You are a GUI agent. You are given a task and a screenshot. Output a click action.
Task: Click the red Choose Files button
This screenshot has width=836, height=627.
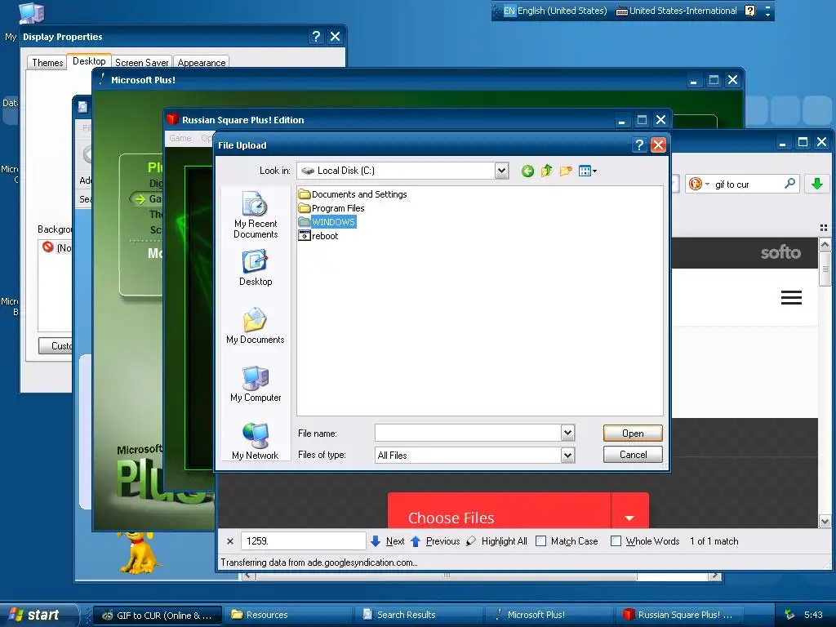[x=499, y=511]
